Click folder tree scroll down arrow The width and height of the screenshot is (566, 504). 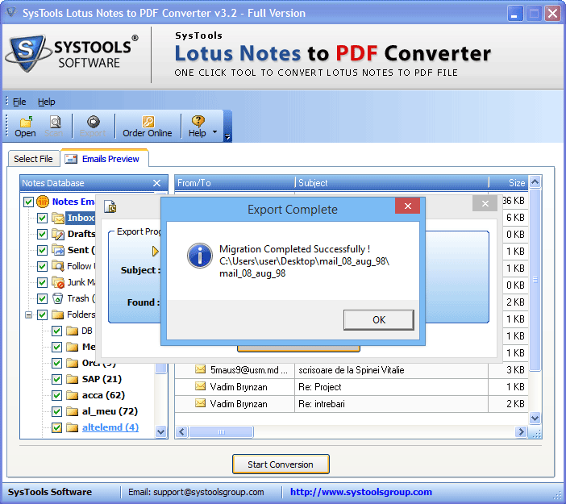(161, 431)
